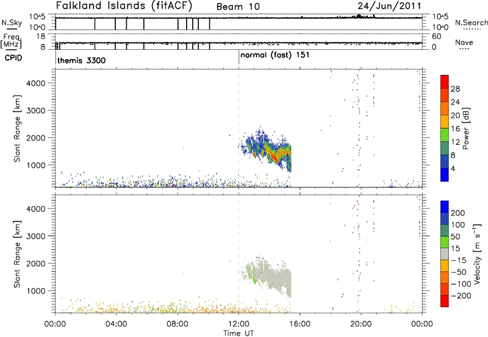Screen dimensions: 488x337
Task: Click the '08:00' time axis tick label
Action: click(178, 324)
